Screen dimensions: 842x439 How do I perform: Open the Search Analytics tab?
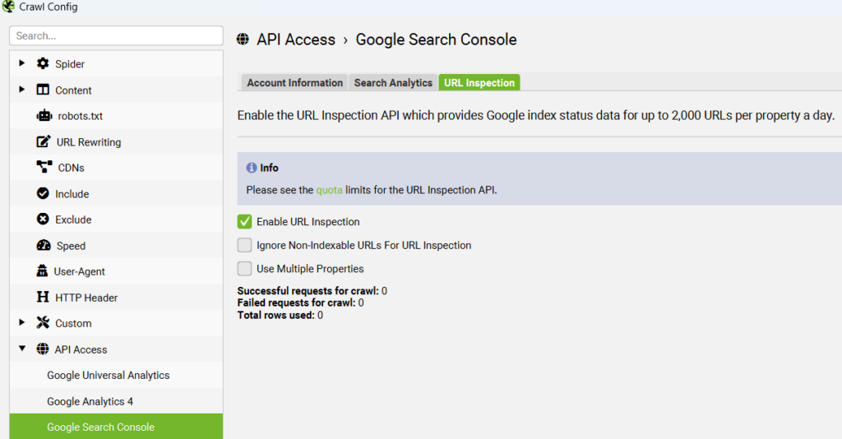point(393,83)
